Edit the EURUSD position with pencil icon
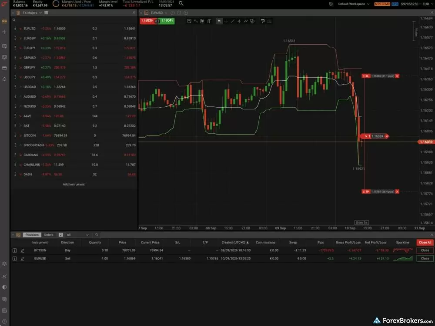 (x=23, y=259)
